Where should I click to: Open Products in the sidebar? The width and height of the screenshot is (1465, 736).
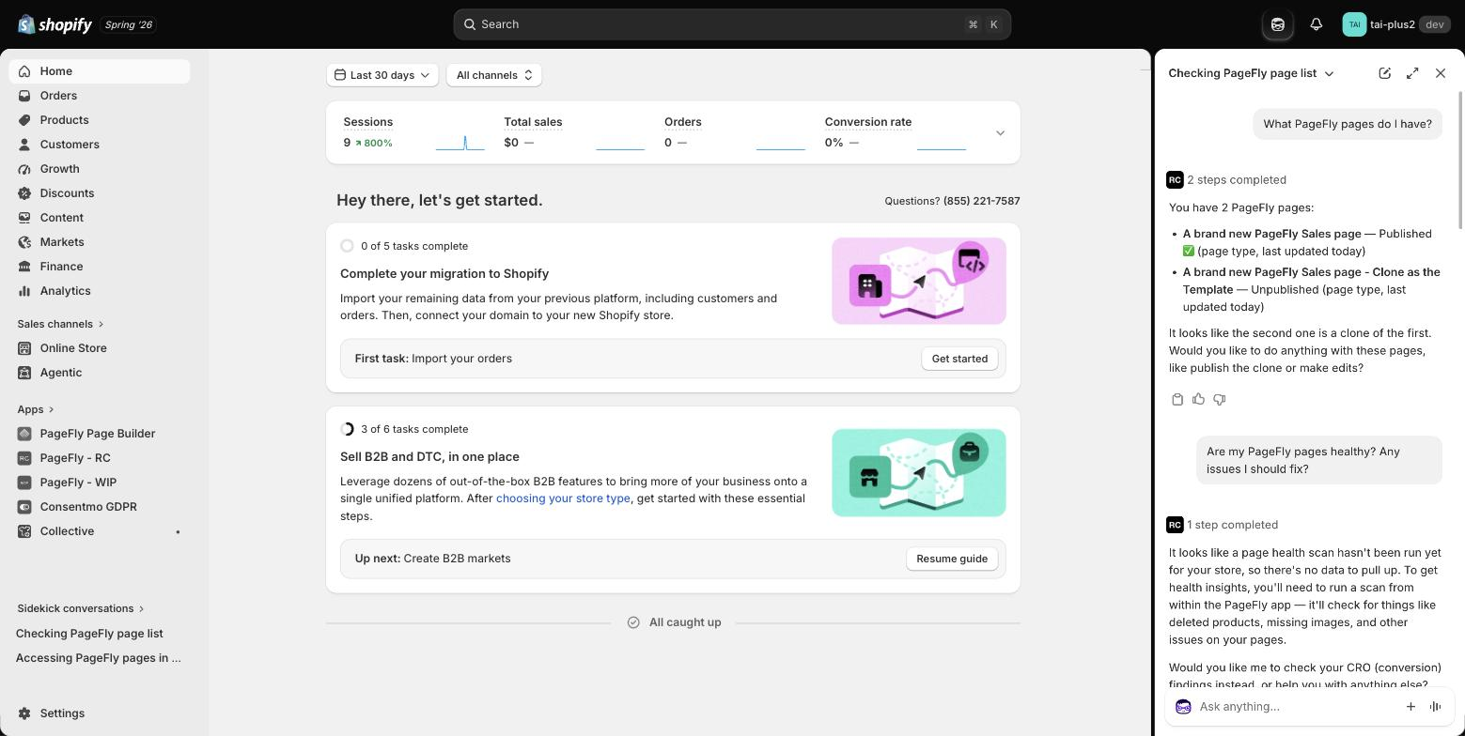click(x=64, y=120)
